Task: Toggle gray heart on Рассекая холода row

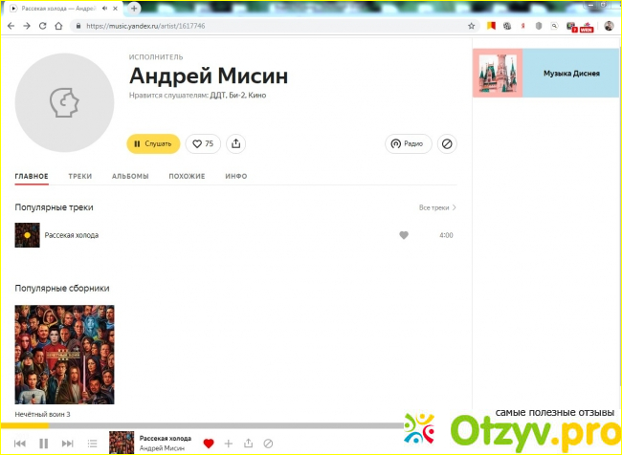Action: tap(404, 235)
